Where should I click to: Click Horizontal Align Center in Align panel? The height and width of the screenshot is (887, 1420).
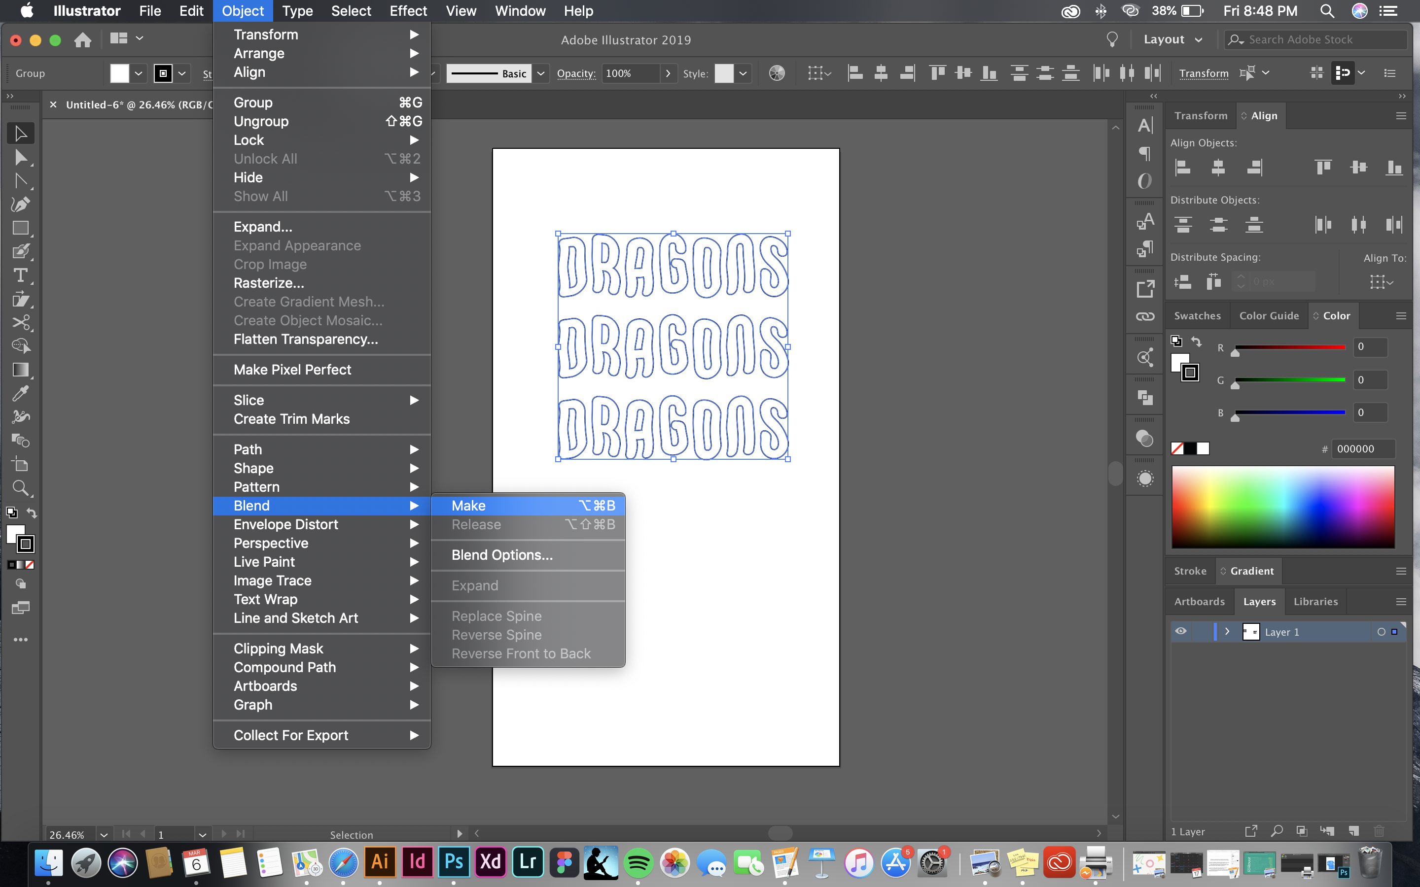[x=1218, y=168]
